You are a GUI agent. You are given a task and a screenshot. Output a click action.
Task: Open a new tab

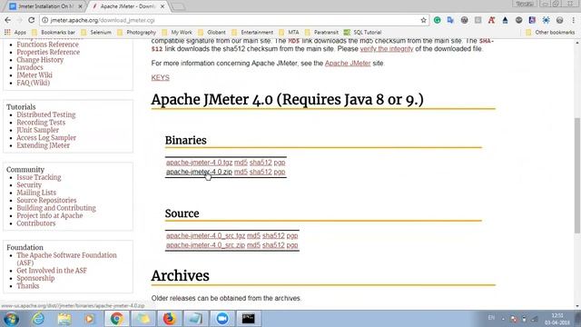click(x=179, y=6)
